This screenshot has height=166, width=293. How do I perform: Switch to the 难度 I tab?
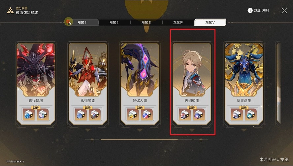click(x=82, y=22)
